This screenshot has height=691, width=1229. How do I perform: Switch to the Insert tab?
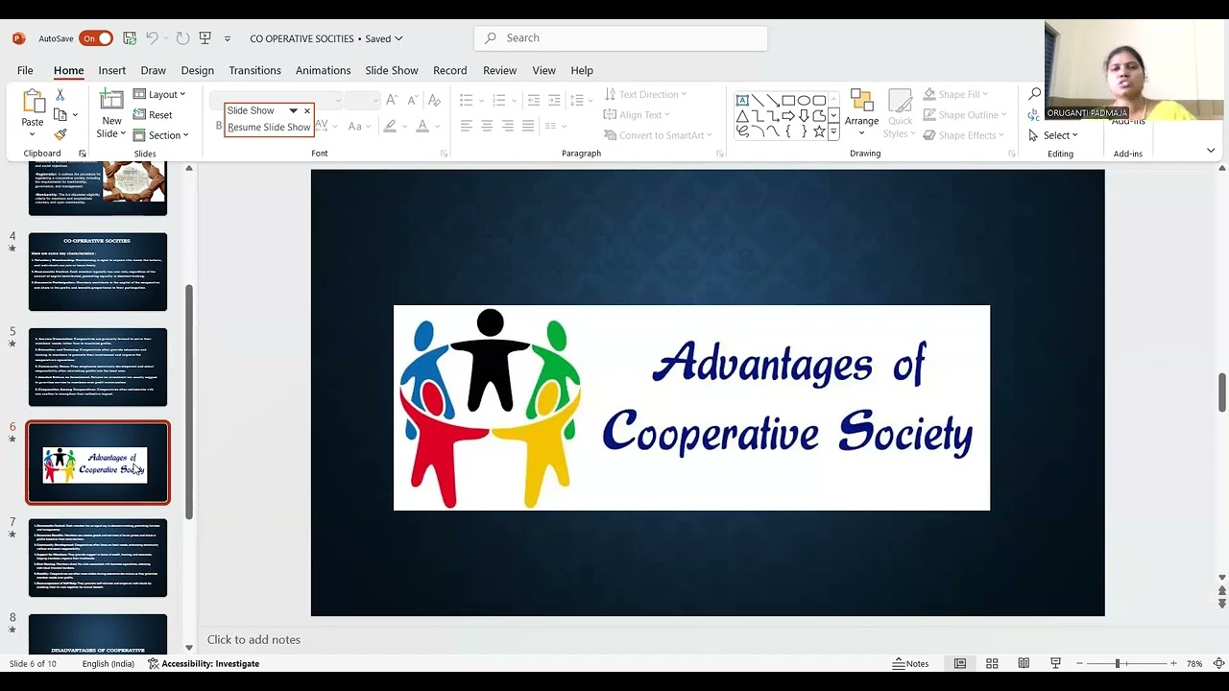(111, 70)
